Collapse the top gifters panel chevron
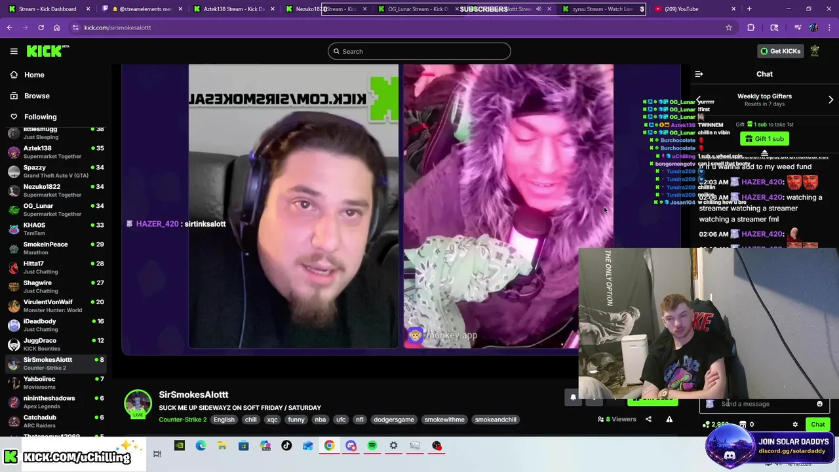The height and width of the screenshot is (472, 839). [x=764, y=153]
